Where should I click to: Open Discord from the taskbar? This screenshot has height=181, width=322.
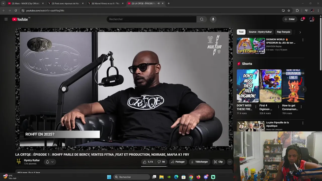point(206,177)
